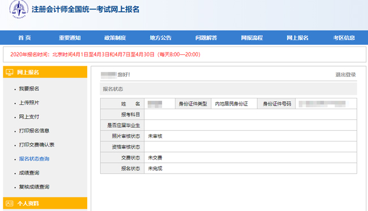Click 网上报名 in the blue navigation bar
368x211 pixels.
297,38
